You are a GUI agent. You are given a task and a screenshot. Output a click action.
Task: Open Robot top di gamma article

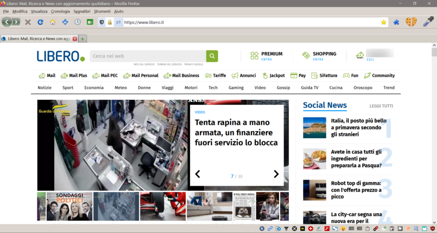[356, 190]
